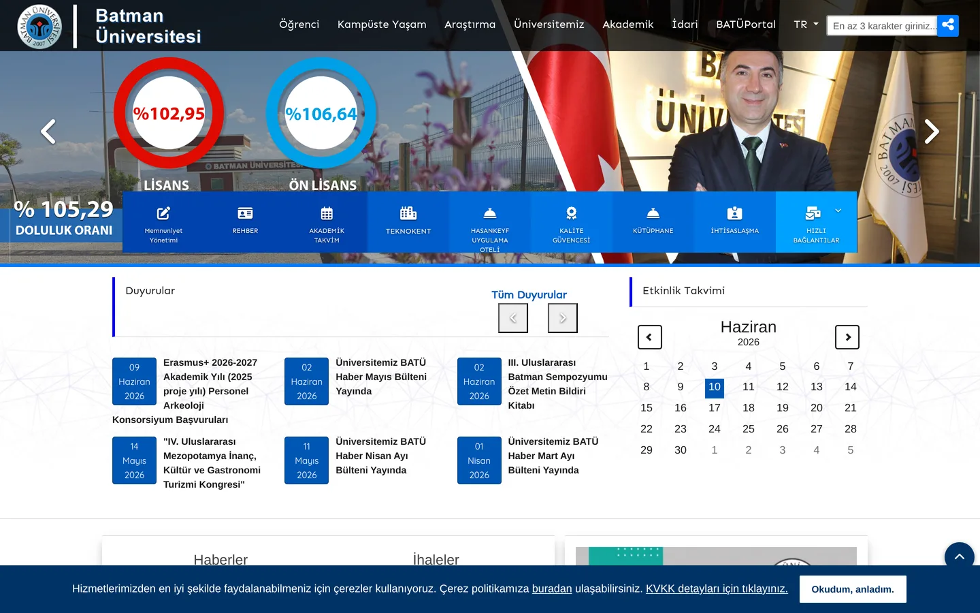Image resolution: width=980 pixels, height=613 pixels.
Task: Go to previous month in calendar
Action: tap(650, 337)
